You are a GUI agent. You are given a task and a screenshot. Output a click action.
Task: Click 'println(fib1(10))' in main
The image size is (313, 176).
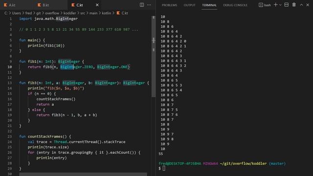coord(46,45)
